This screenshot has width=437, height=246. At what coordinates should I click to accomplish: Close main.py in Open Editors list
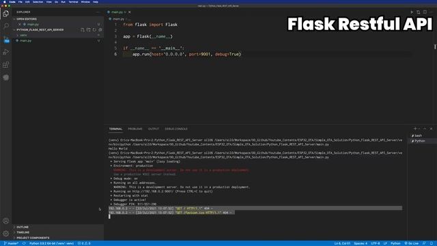click(x=20, y=25)
